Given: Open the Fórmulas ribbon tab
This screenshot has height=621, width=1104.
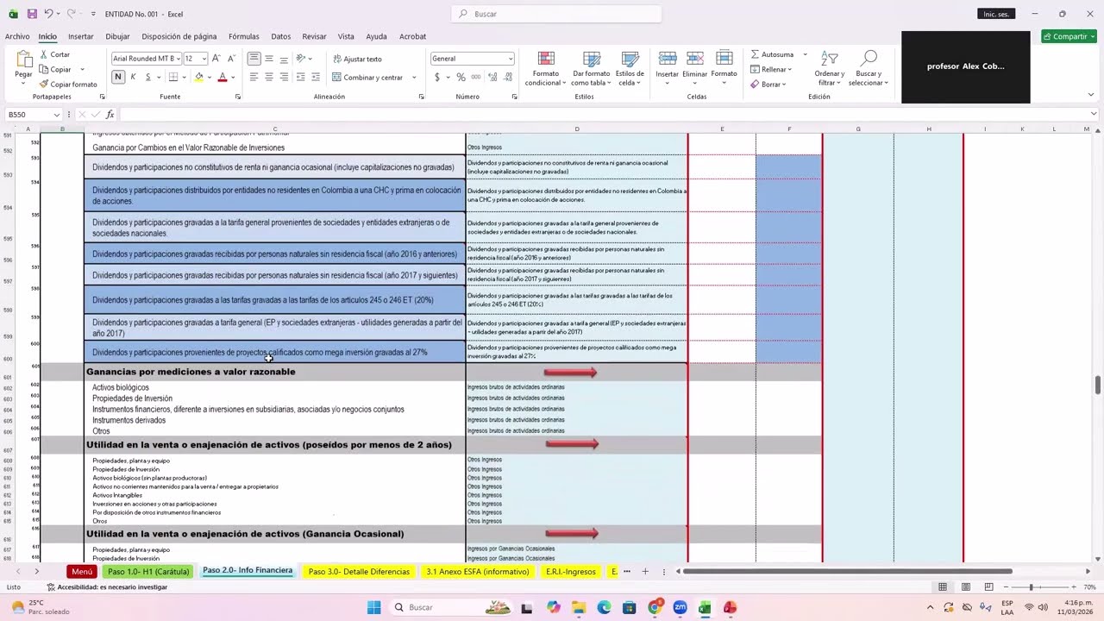Looking at the screenshot, I should point(244,36).
